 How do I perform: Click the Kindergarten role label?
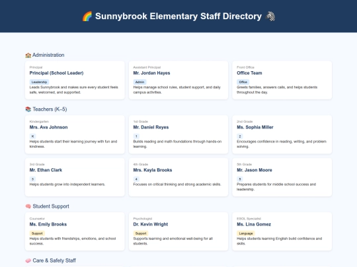tap(39, 121)
